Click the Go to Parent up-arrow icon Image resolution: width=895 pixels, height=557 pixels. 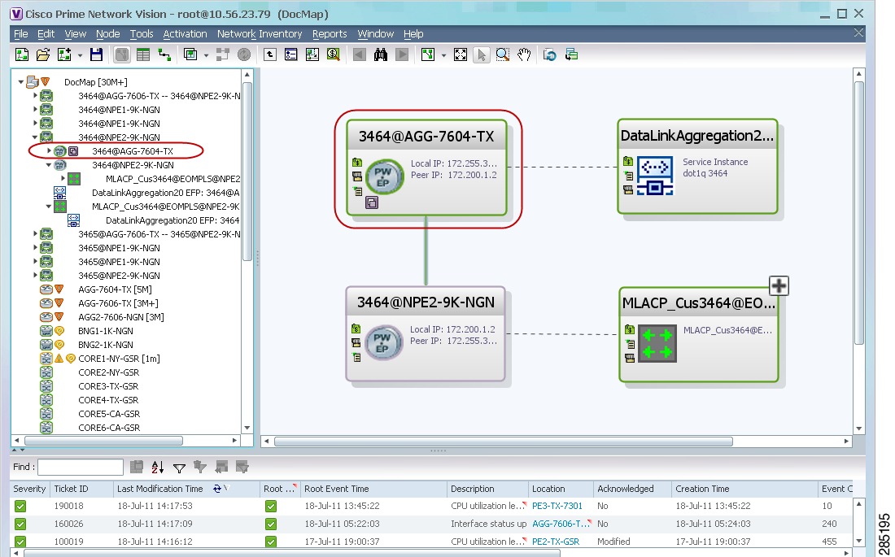[270, 54]
